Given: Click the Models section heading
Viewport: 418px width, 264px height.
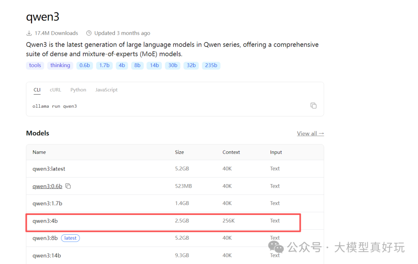Looking at the screenshot, I should (x=38, y=133).
